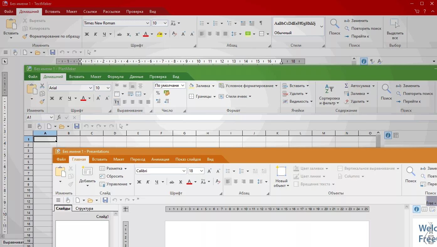Open Заливка fill dropdown in PlanMaker format group
The height and width of the screenshot is (247, 437).
[x=202, y=86]
